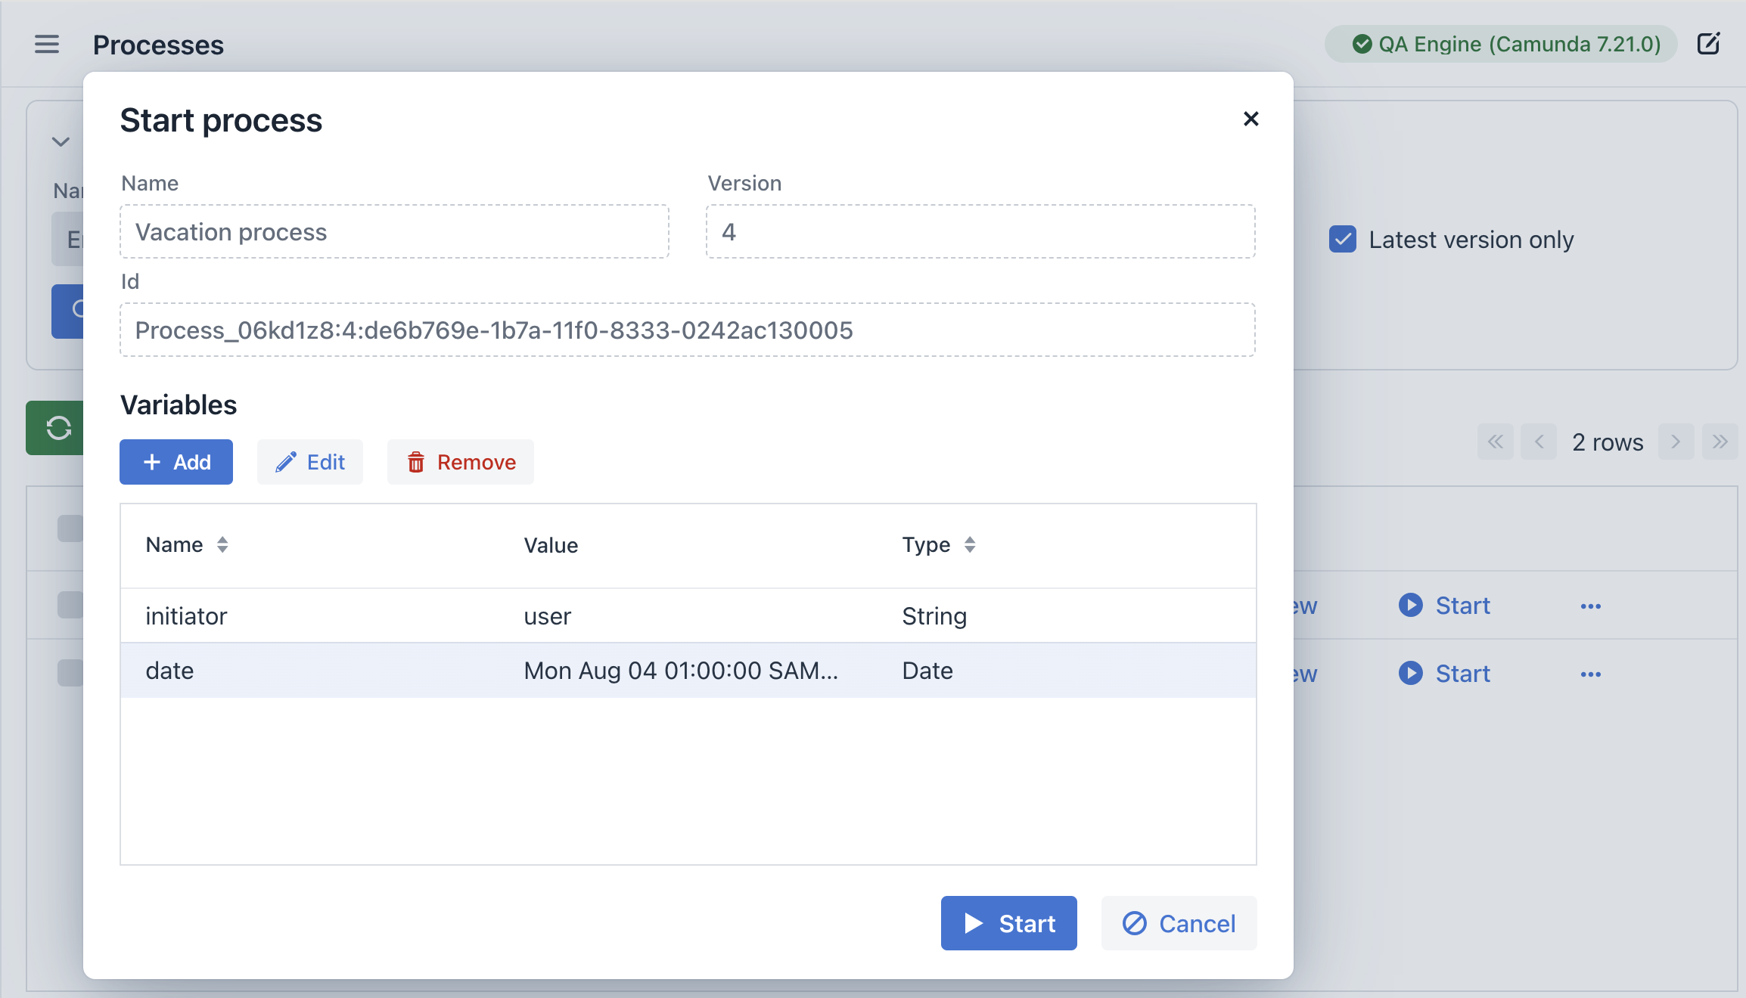Click the Version field showing 4

(981, 231)
